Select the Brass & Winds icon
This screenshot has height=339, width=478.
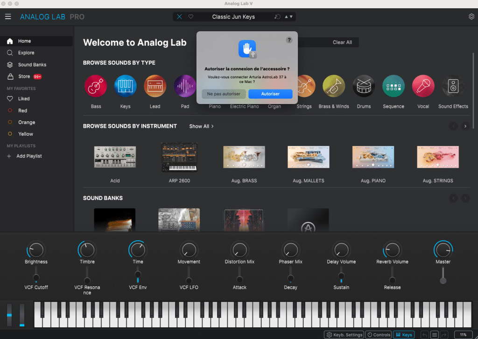pyautogui.click(x=334, y=86)
